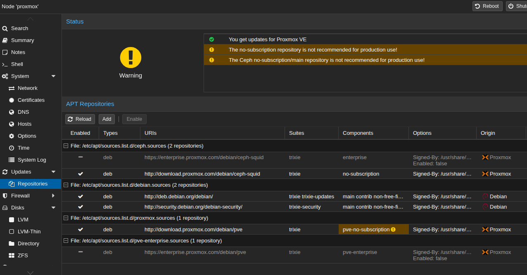Screen dimensions: 527x275
Task: Click Proxmox logo in pve-no-subscription row
Action: coord(485,230)
